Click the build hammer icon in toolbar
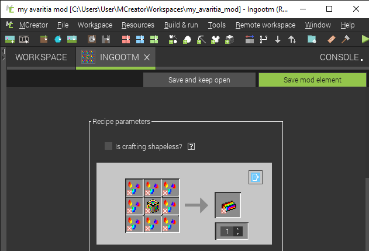The image size is (369, 251). point(345,39)
